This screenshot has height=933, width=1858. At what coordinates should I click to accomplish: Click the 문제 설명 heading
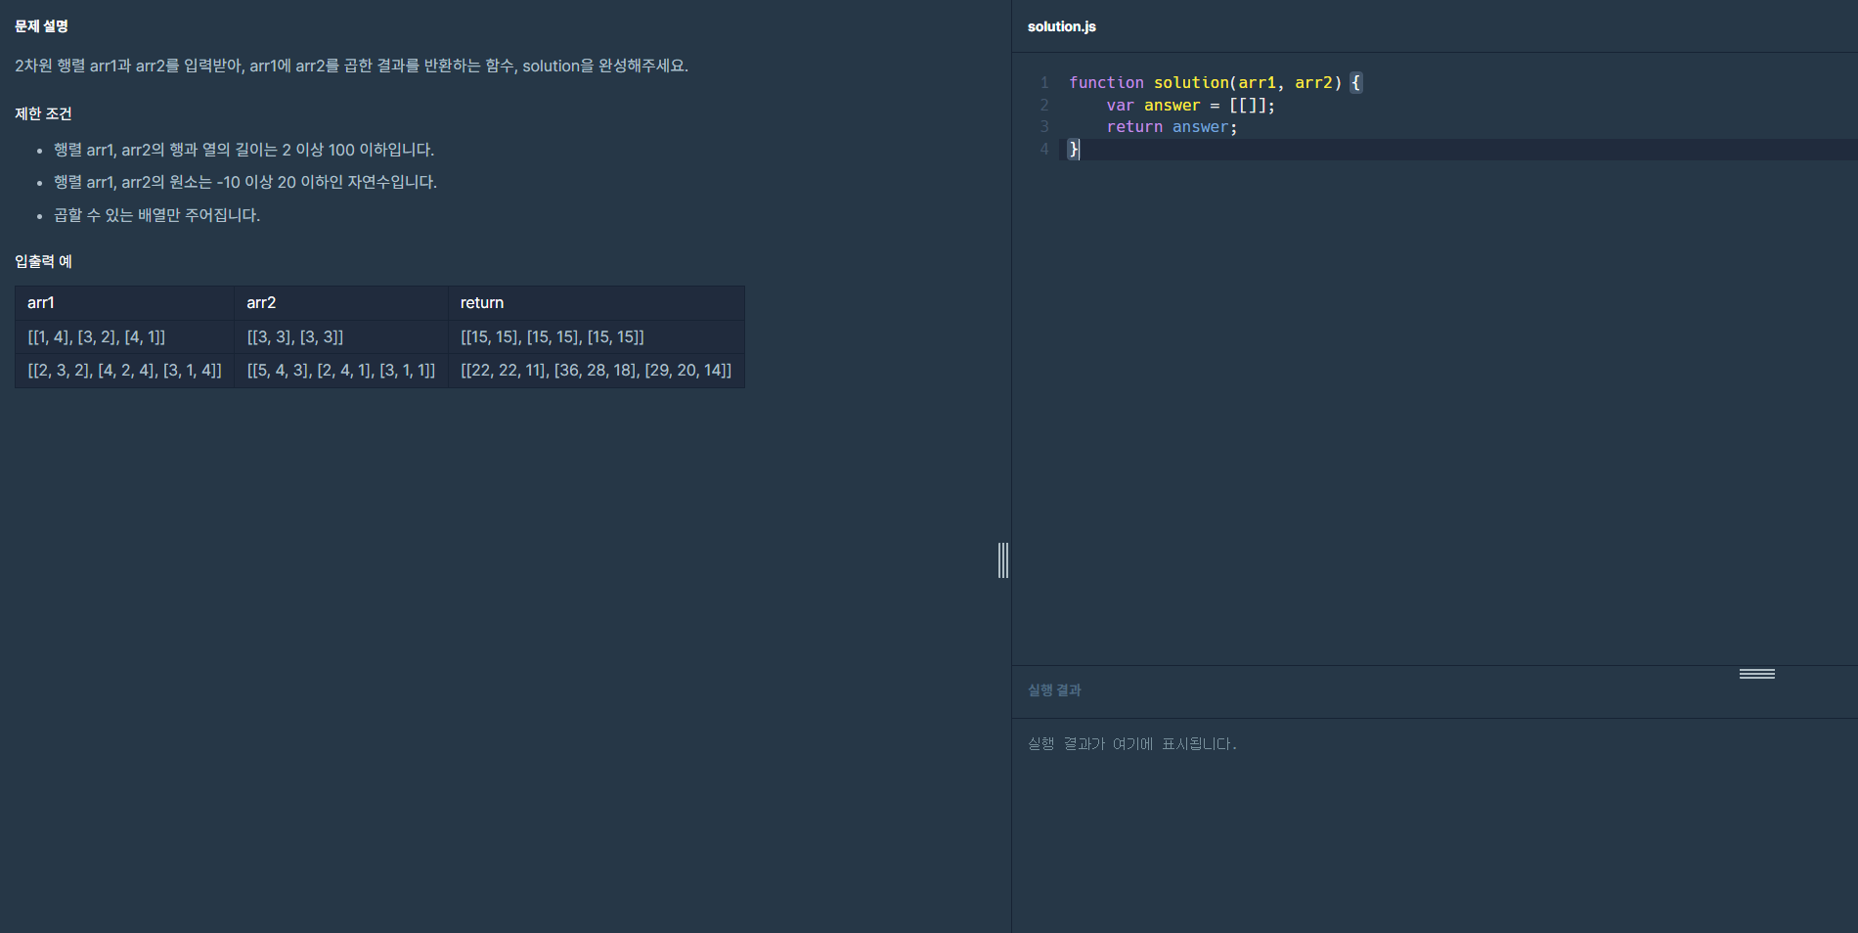click(x=41, y=26)
